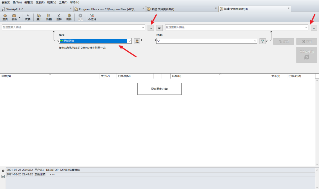319x189 pixels.
Task: Click the funnel filter icon button
Action: (x=263, y=41)
